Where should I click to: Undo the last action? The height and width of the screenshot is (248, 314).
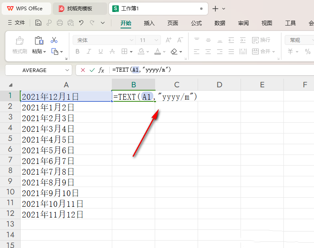[x=81, y=23]
